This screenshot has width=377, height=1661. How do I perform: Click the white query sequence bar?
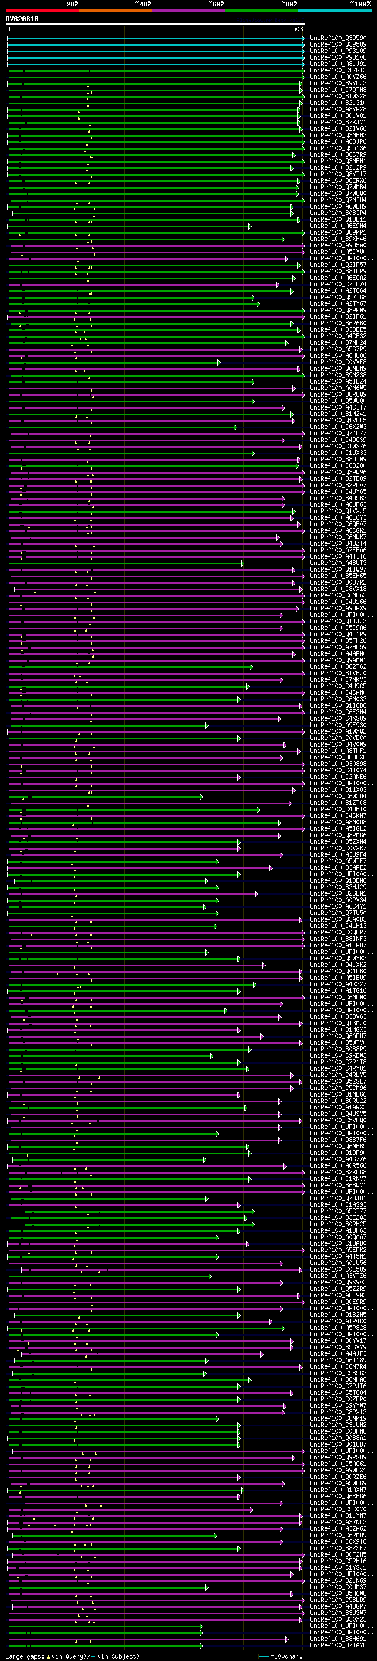click(156, 25)
